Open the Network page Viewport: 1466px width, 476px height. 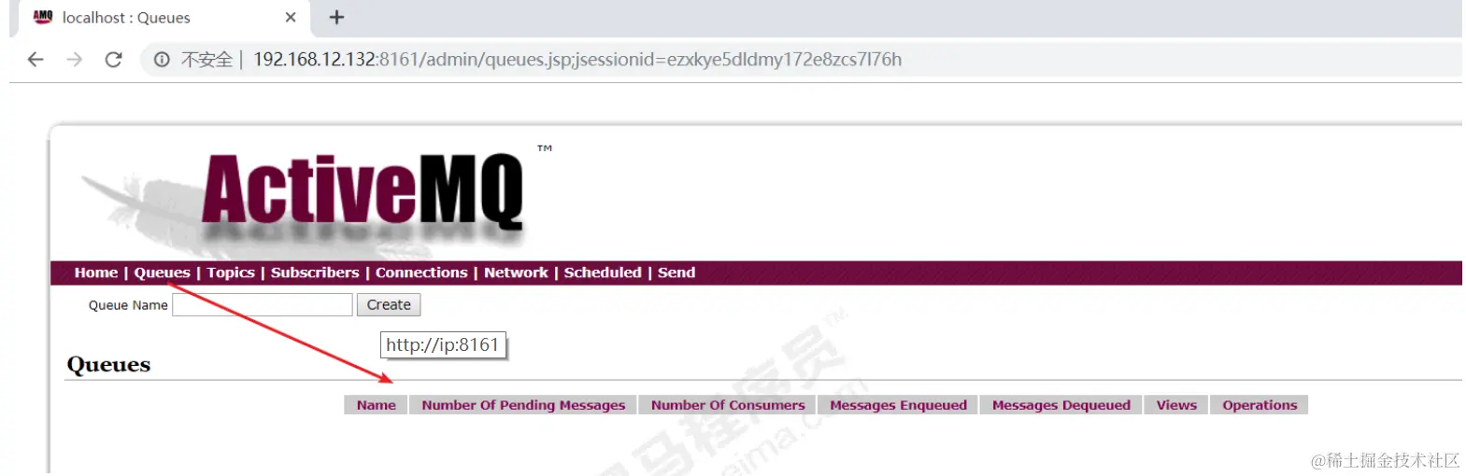(516, 273)
